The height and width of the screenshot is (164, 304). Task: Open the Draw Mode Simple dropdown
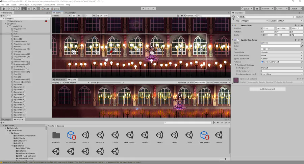(x=282, y=53)
